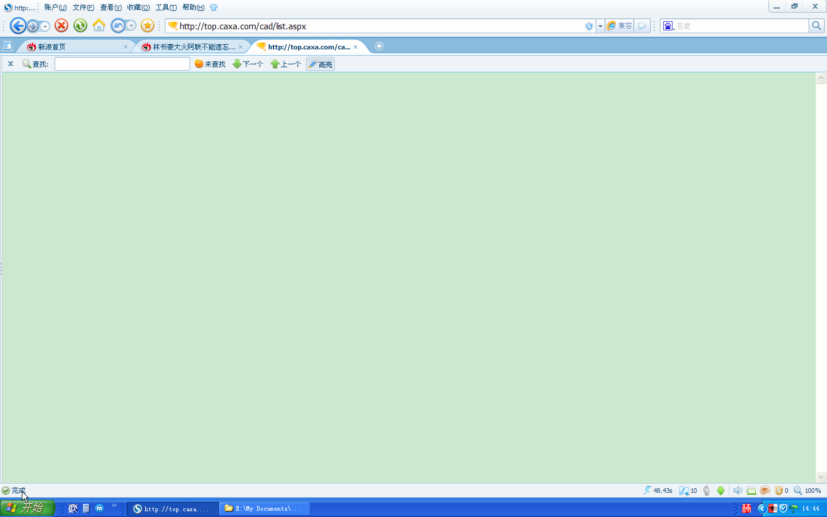Go to the home page icon
Image resolution: width=827 pixels, height=517 pixels.
pyautogui.click(x=99, y=26)
